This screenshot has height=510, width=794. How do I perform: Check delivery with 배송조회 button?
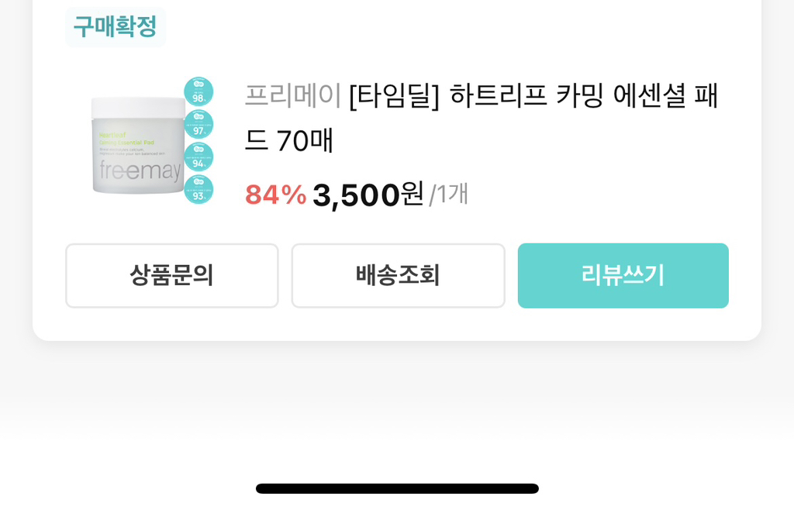(398, 276)
